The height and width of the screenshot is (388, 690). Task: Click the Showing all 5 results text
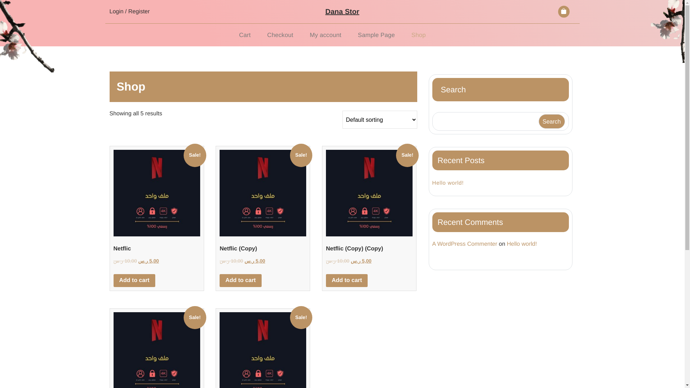click(x=135, y=114)
